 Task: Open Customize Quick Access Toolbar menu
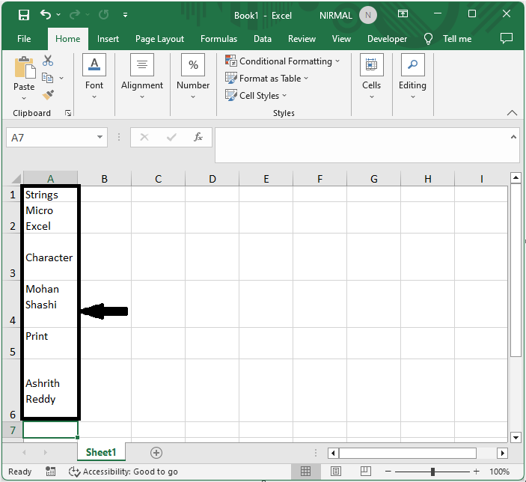pos(125,15)
